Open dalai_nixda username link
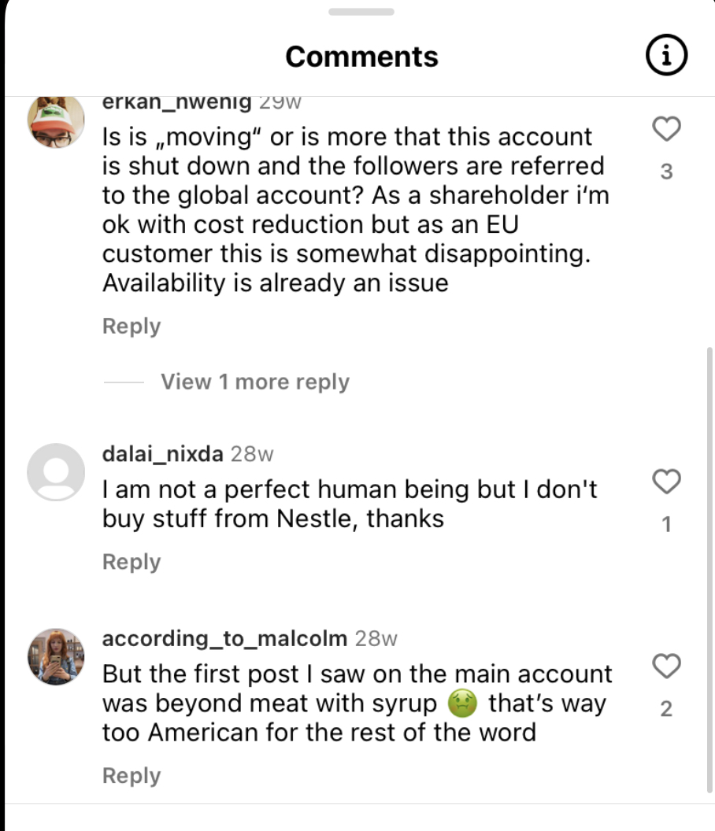 coord(163,453)
